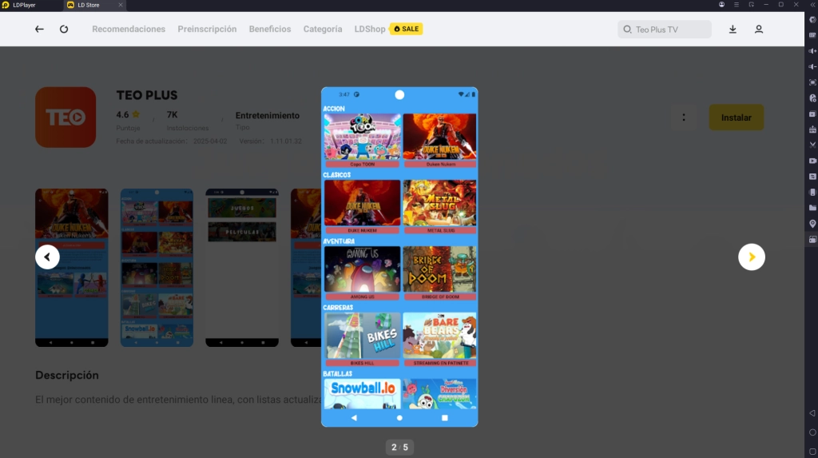Click the Descripción heading

67,375
